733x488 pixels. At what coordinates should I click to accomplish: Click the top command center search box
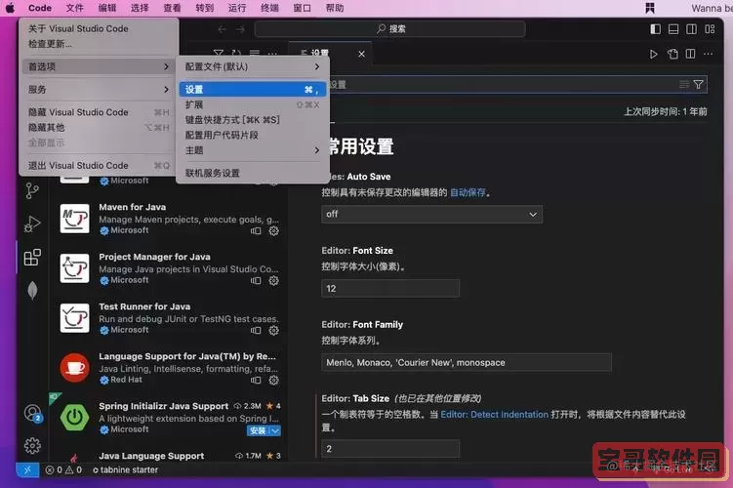tap(389, 29)
